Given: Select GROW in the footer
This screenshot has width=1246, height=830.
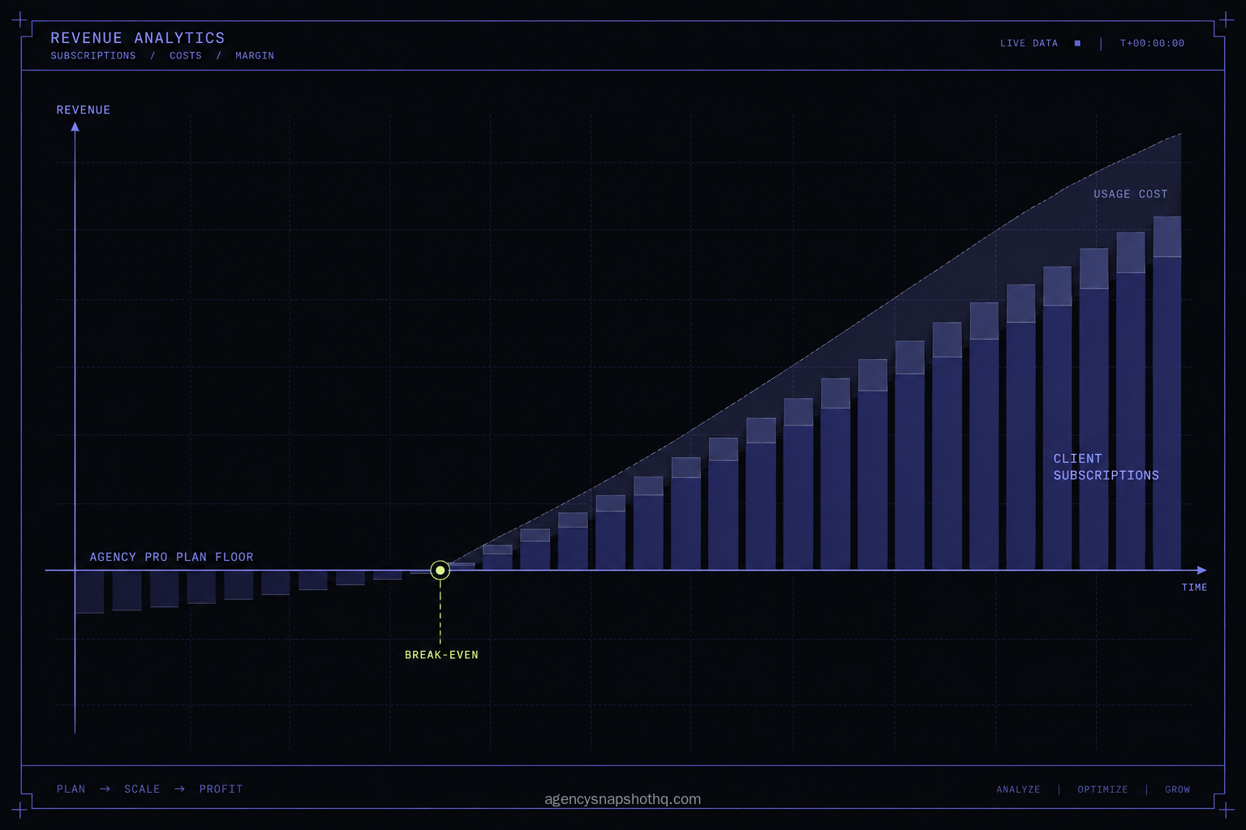Looking at the screenshot, I should [x=1178, y=789].
